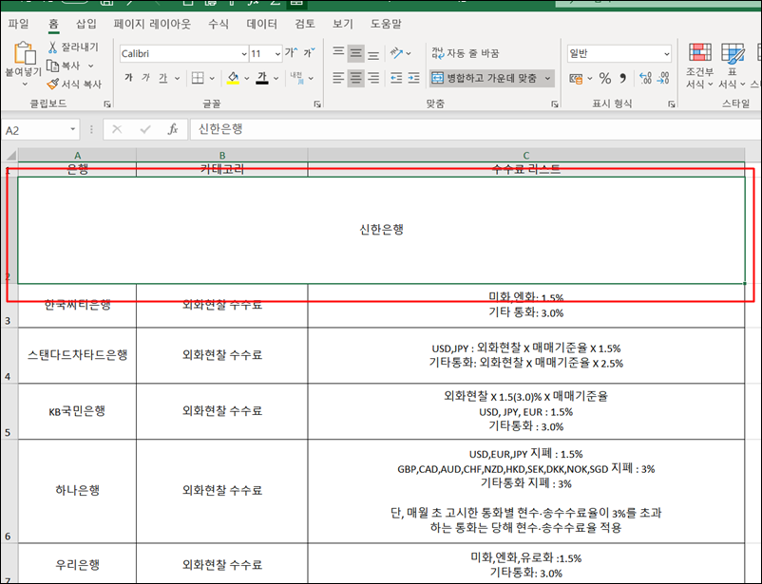Toggle Align Right horizontal alignment
Screen dimensions: 762x584
tap(373, 78)
